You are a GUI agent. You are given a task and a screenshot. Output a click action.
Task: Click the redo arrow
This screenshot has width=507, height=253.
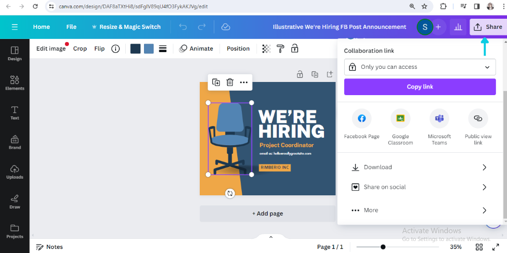(x=202, y=27)
